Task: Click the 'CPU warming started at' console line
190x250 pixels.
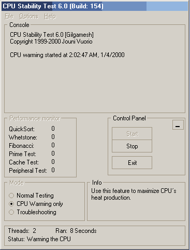Action: (x=67, y=55)
